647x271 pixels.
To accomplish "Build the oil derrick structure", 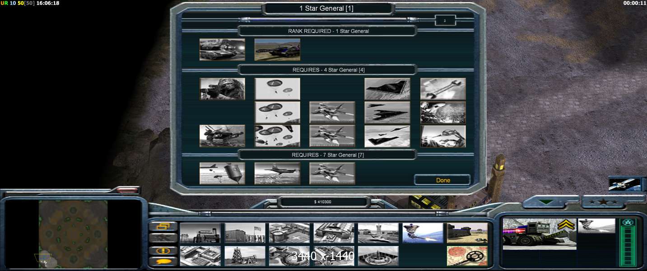I will pos(245,256).
